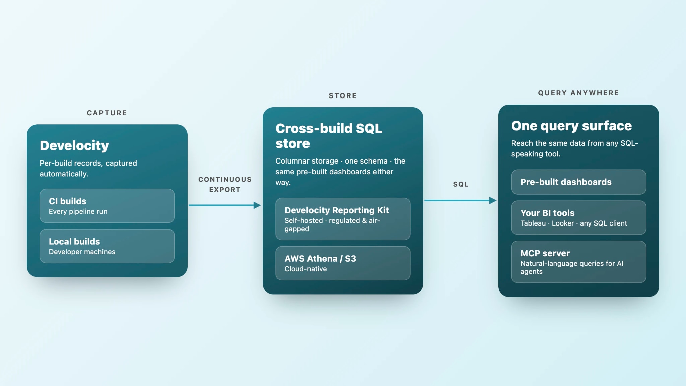Select the Your BI tools card
This screenshot has height=386, width=686.
pos(579,217)
